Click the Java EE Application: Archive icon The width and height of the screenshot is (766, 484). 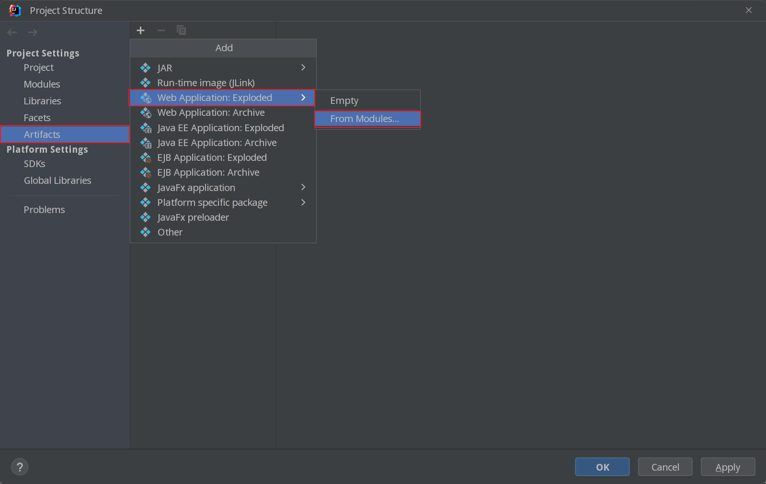pos(146,143)
